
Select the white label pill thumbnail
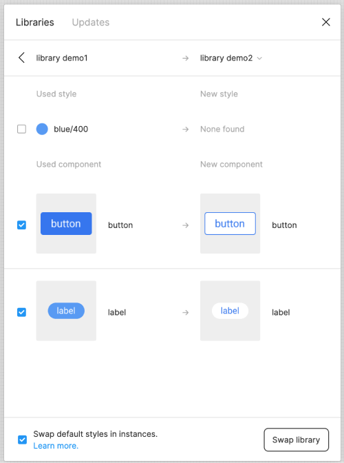230,311
